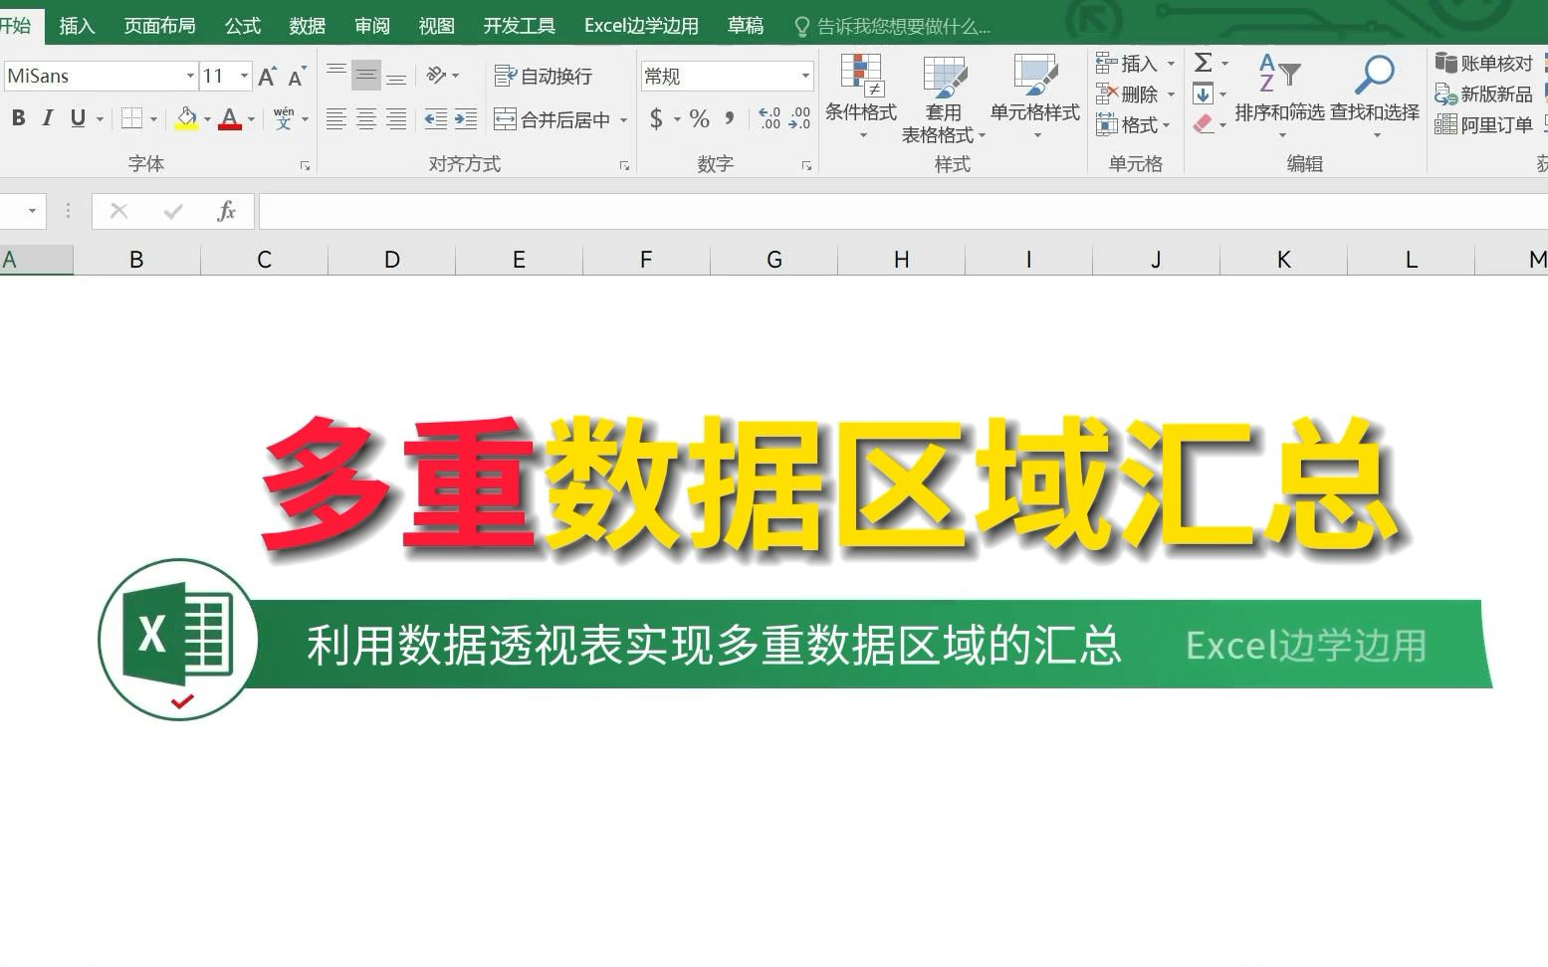Screen dimensions: 1548x967
Task: Open 查找和选择 find and select
Action: click(1375, 97)
